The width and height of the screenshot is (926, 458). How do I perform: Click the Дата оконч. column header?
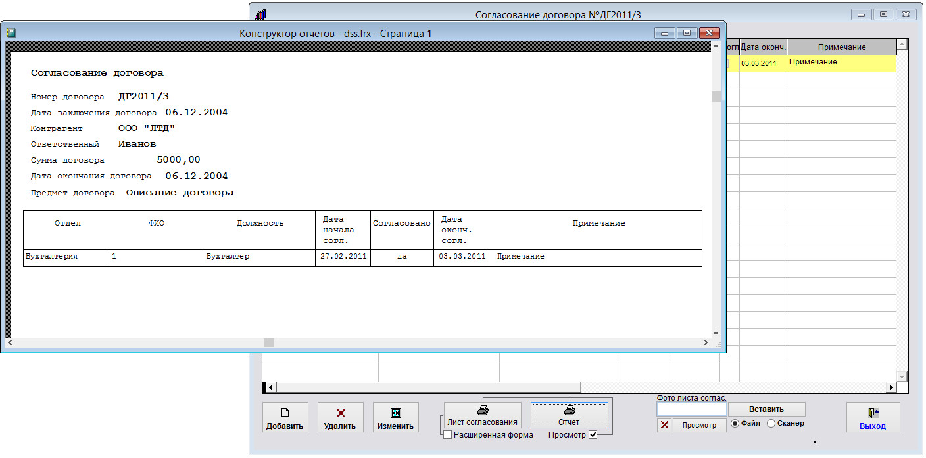coord(762,47)
